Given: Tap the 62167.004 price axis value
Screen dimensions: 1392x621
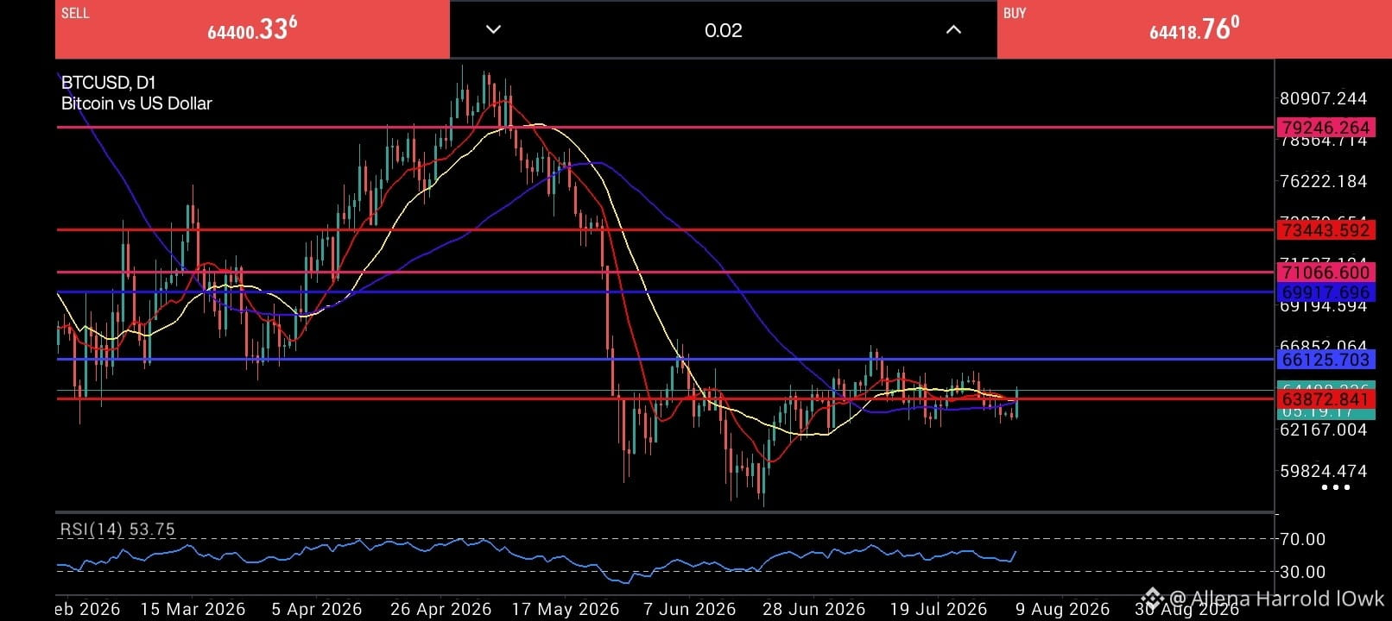Looking at the screenshot, I should [x=1324, y=430].
